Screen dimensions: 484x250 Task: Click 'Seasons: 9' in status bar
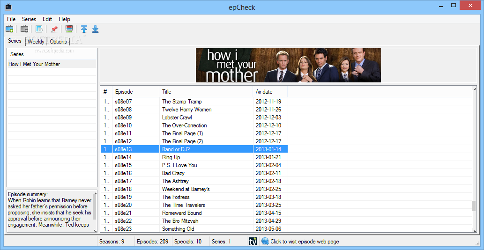[112, 242]
